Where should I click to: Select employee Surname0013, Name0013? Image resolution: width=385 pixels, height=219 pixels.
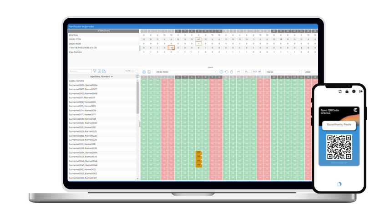tap(102, 106)
